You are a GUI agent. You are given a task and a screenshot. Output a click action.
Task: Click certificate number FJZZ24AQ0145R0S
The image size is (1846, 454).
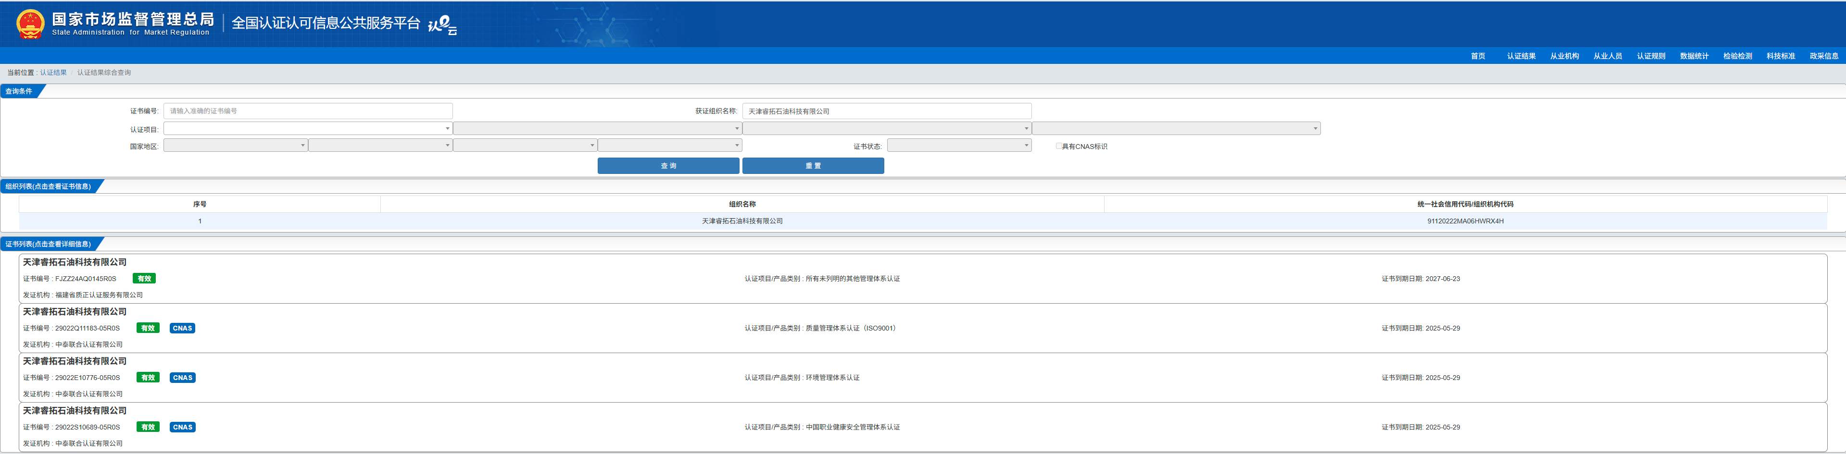pyautogui.click(x=85, y=279)
